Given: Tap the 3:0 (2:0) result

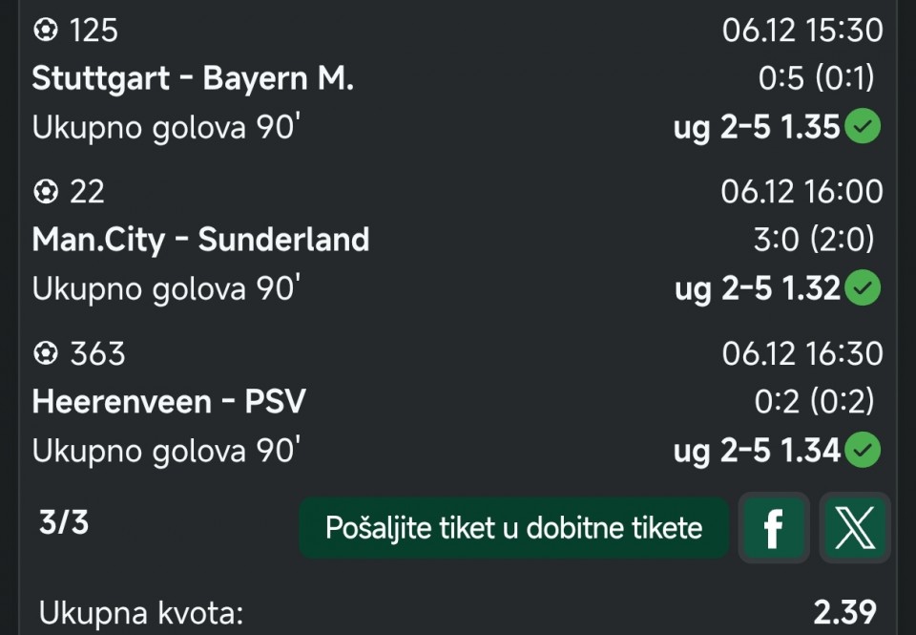Looking at the screenshot, I should 813,240.
